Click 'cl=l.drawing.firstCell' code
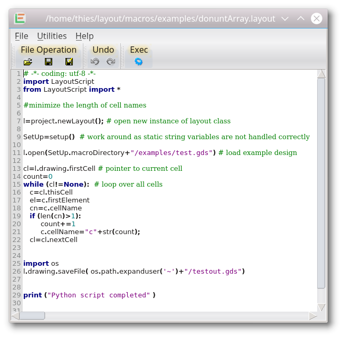Viewport: 343px width, 338px height. pyautogui.click(x=59, y=169)
